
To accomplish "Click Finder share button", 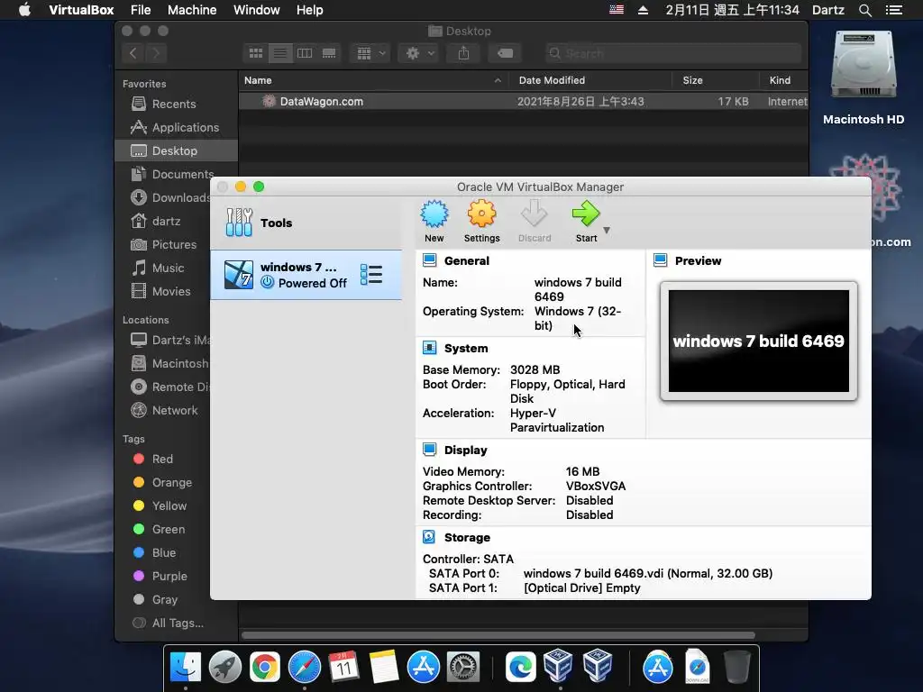I will (463, 53).
